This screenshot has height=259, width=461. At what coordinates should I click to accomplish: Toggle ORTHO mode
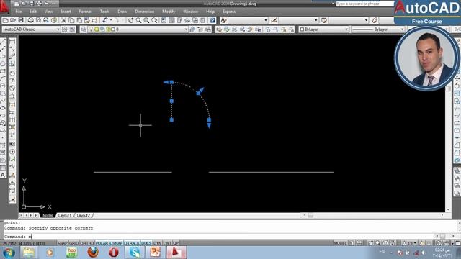(x=87, y=243)
